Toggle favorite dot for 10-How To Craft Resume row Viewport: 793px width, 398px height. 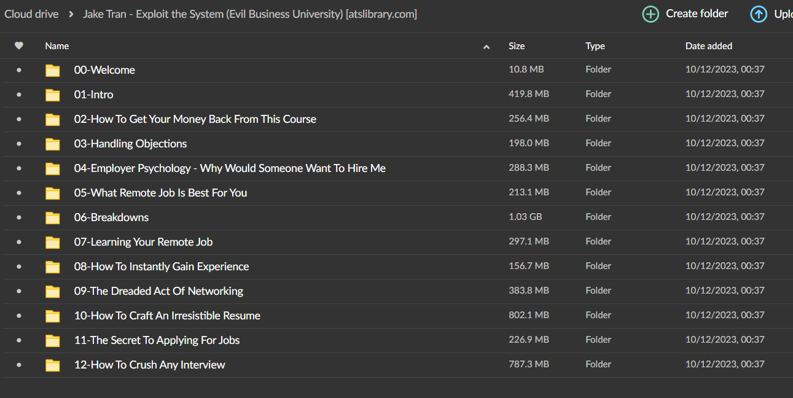pos(19,316)
